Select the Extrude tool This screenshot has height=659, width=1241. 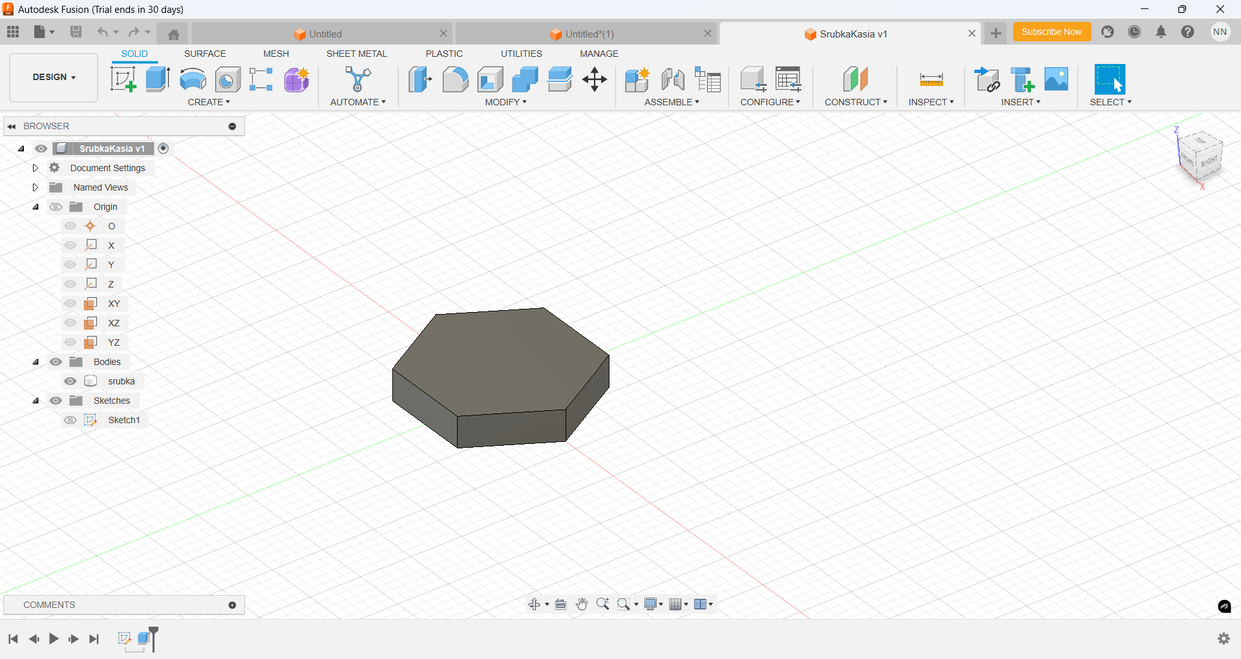tap(158, 79)
